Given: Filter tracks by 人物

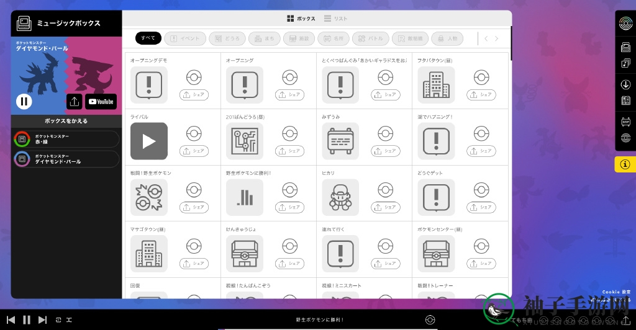Looking at the screenshot, I should 447,38.
